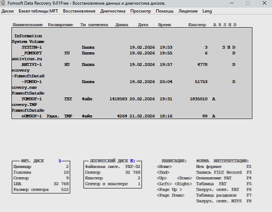Click the Загруз. сект. FAT F6 entry

(x=224, y=190)
